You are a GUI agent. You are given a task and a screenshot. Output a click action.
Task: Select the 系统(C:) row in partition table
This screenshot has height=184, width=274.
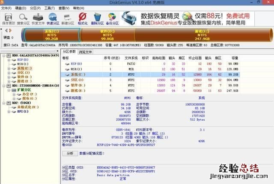pyautogui.click(x=150, y=75)
